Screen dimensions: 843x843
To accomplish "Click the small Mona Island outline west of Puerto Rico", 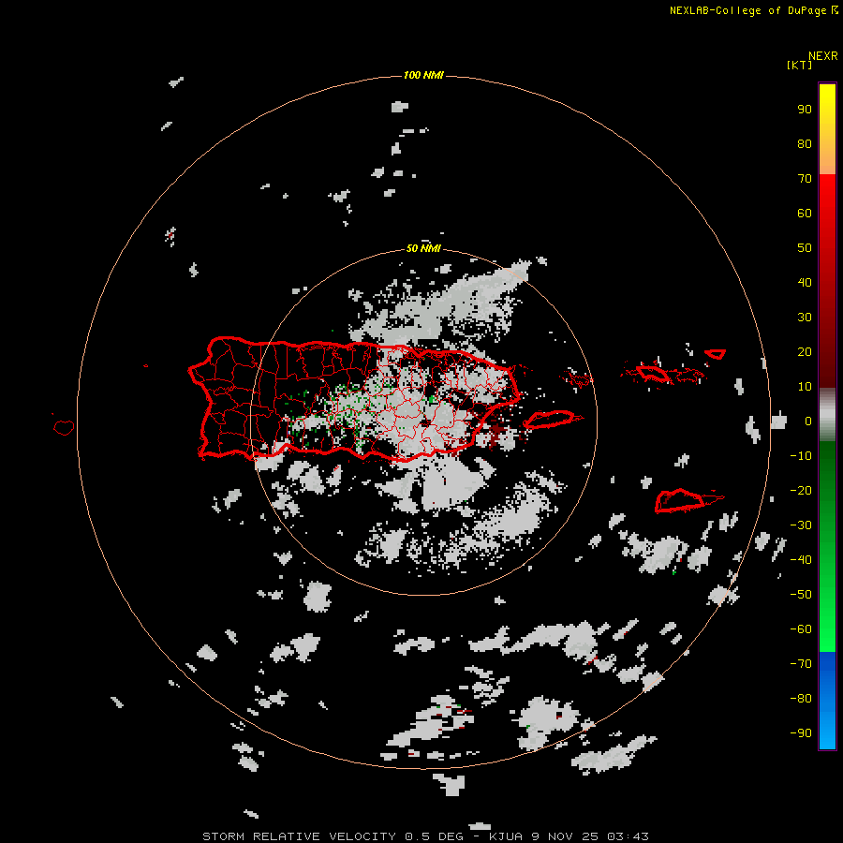I will pos(64,427).
